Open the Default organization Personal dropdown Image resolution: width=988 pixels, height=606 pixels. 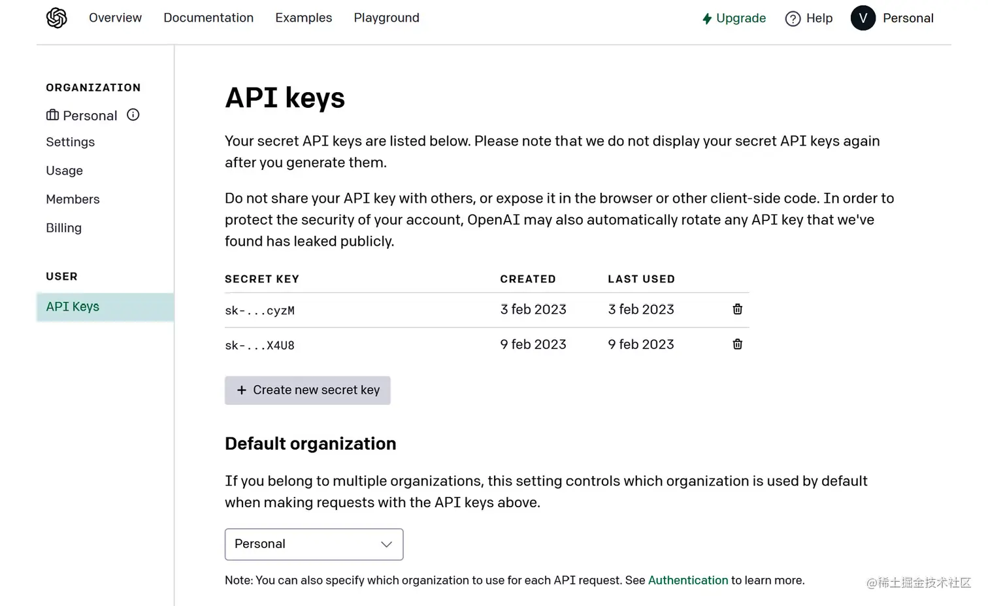click(x=314, y=544)
